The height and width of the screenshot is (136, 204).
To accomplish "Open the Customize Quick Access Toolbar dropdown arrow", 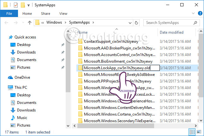I will pyautogui.click(x=28, y=5).
